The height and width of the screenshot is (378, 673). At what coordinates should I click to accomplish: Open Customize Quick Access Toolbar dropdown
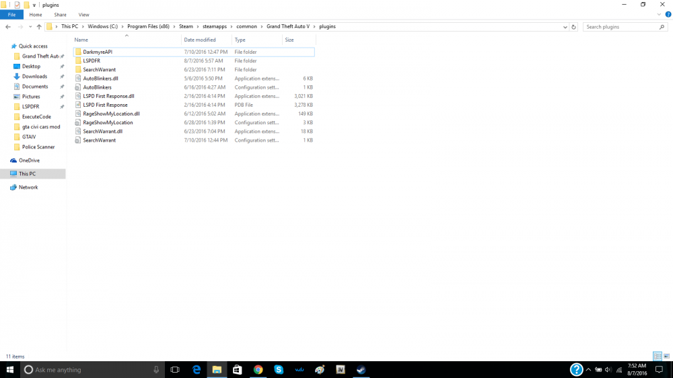click(x=34, y=5)
